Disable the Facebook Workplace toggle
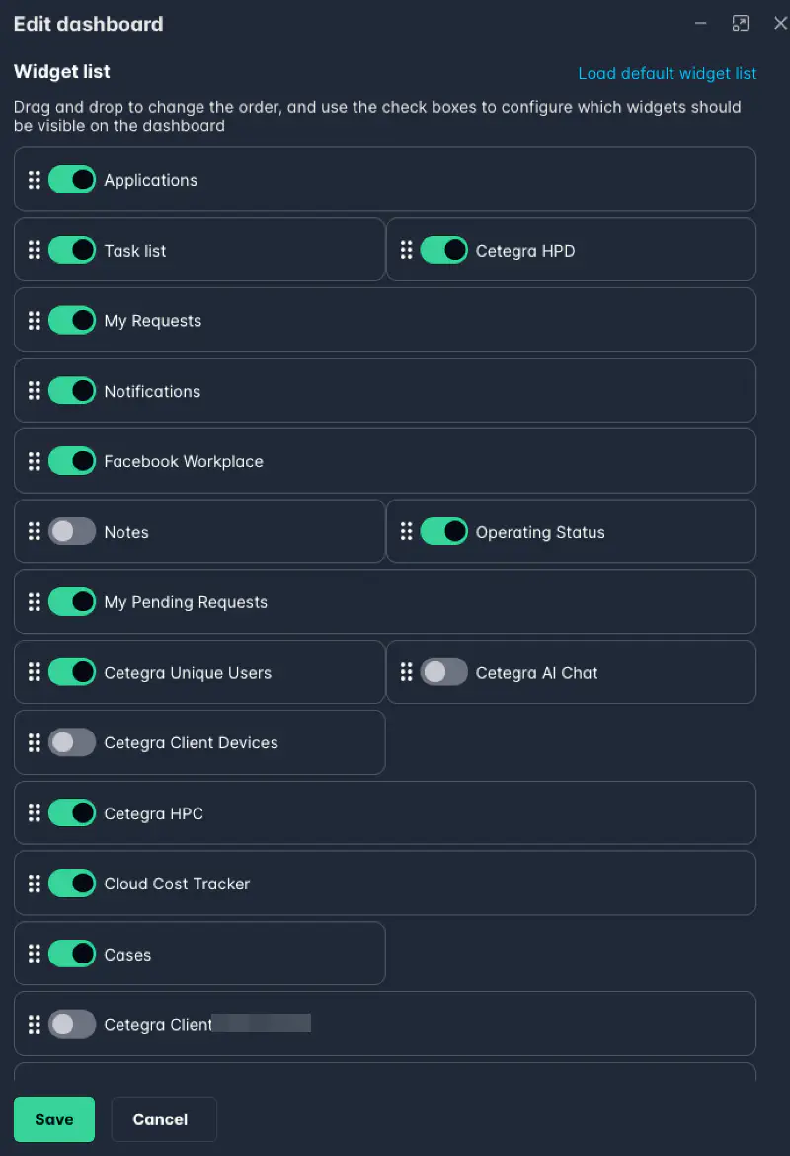Viewport: 790px width, 1156px height. pyautogui.click(x=72, y=461)
